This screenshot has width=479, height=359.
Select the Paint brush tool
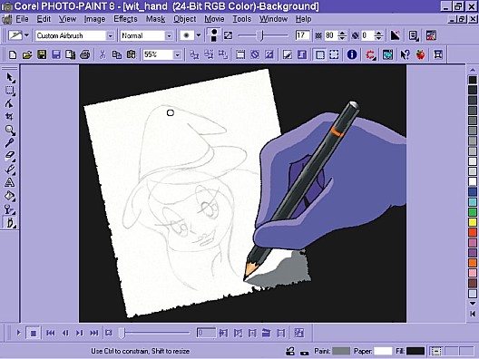pyautogui.click(x=10, y=223)
